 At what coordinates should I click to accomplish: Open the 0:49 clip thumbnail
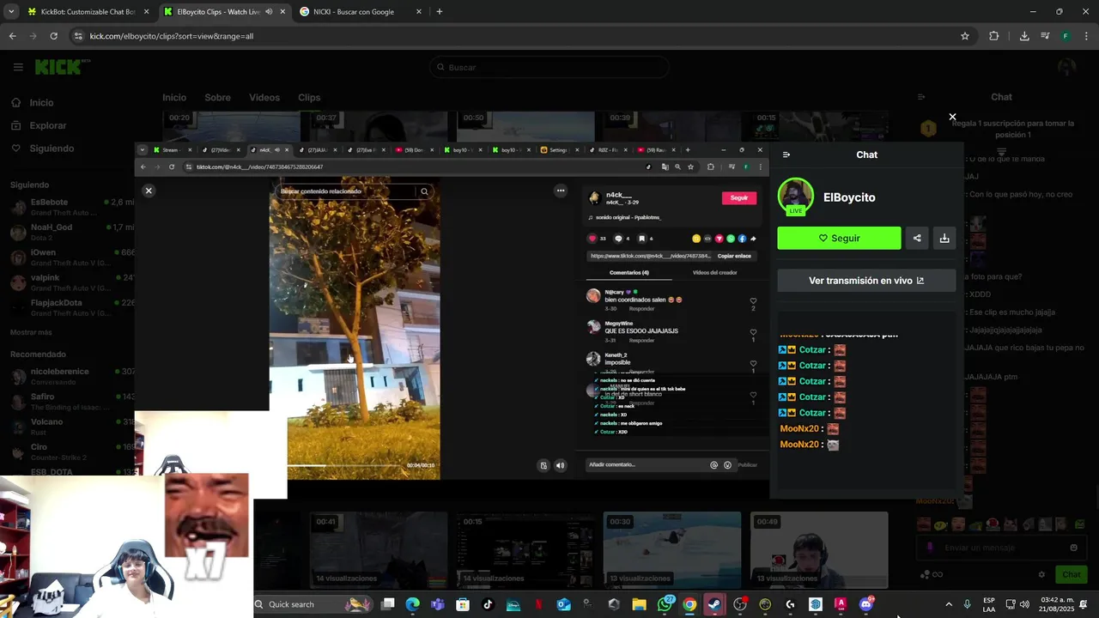819,549
